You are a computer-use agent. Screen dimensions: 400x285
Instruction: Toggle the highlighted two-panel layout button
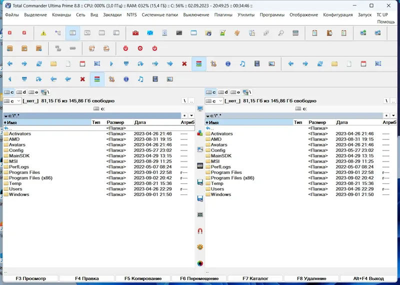[x=72, y=33]
